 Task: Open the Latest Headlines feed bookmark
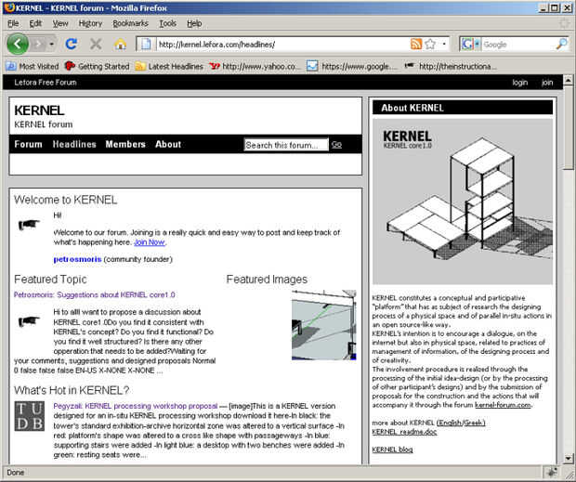169,67
